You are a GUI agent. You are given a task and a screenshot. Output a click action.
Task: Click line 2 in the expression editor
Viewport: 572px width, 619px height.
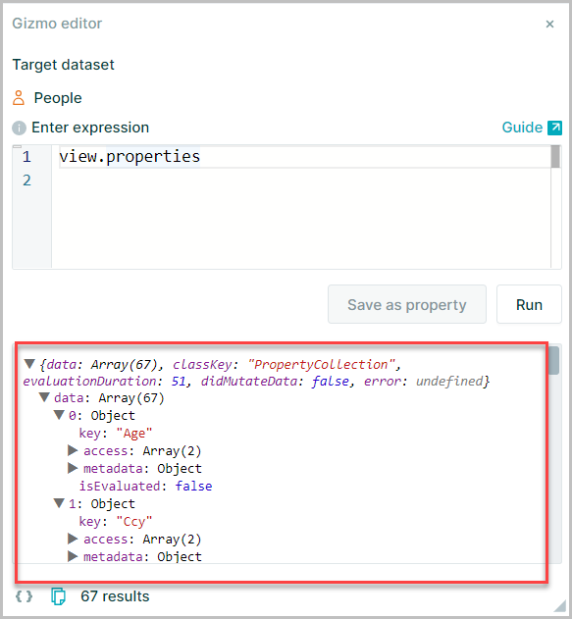[x=301, y=181]
